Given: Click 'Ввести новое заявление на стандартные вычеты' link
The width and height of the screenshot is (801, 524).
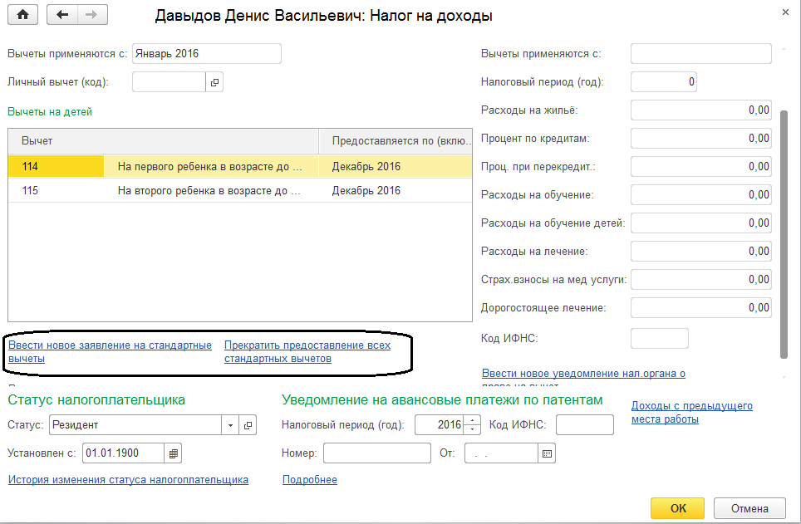Looking at the screenshot, I should pyautogui.click(x=110, y=351).
